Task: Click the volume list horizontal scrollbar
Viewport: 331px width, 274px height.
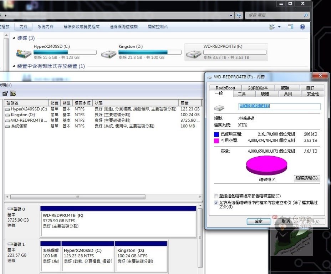Action: (x=78, y=197)
